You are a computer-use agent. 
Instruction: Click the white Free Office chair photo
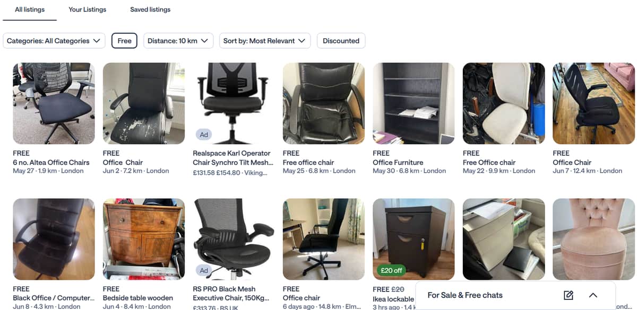tap(504, 103)
